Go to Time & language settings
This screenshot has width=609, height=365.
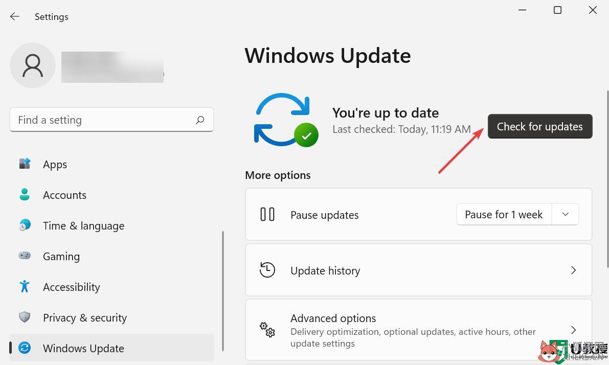tap(111, 225)
